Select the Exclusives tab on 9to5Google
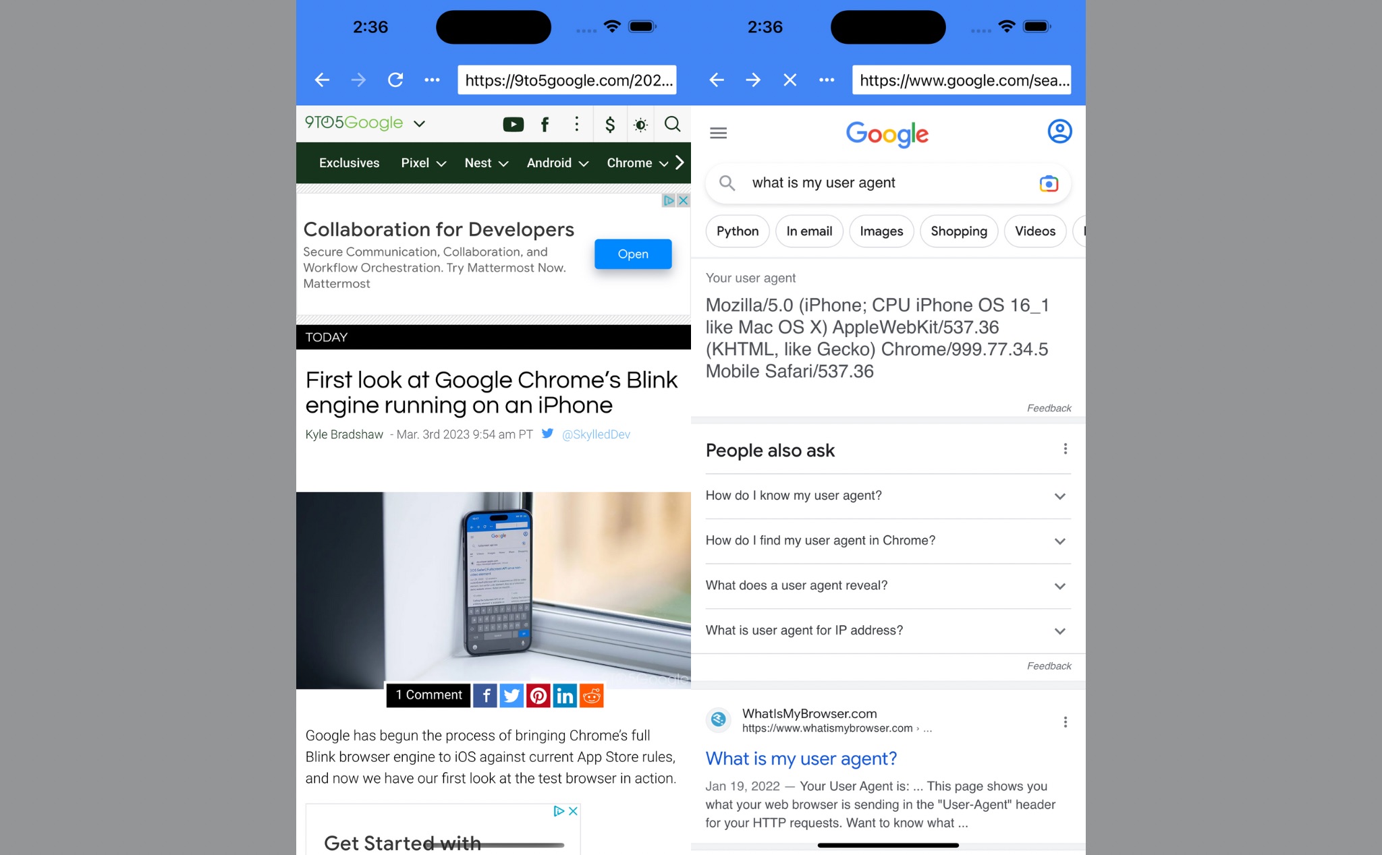This screenshot has height=855, width=1382. pos(350,163)
